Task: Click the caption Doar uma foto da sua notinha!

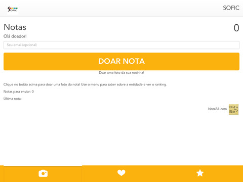Action: 121,73
